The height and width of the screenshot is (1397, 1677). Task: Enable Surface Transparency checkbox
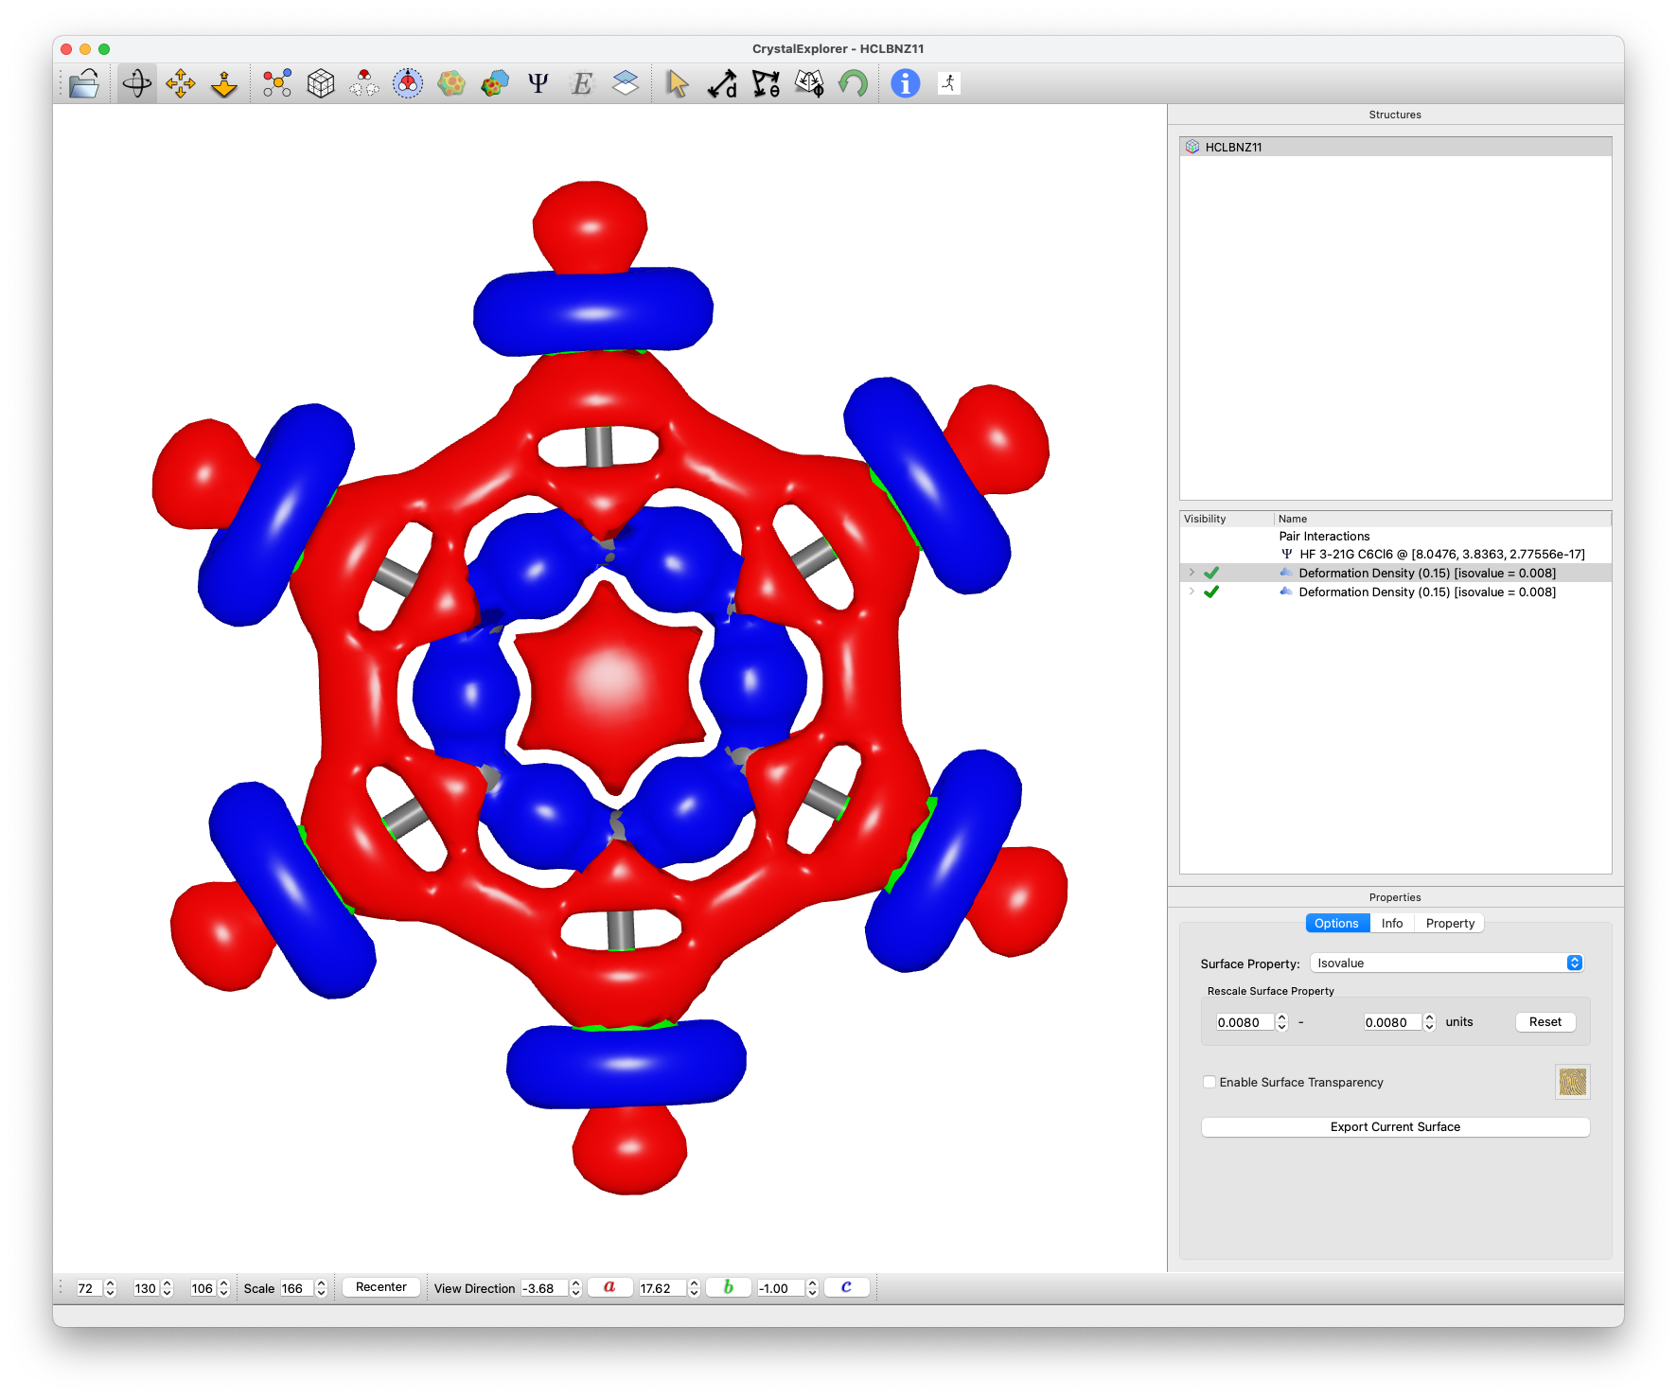tap(1209, 1082)
